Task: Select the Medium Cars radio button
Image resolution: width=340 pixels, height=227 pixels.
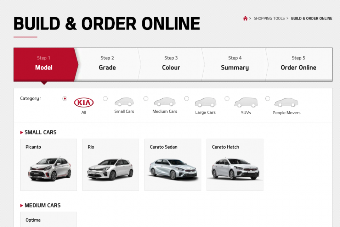Action: coord(146,99)
